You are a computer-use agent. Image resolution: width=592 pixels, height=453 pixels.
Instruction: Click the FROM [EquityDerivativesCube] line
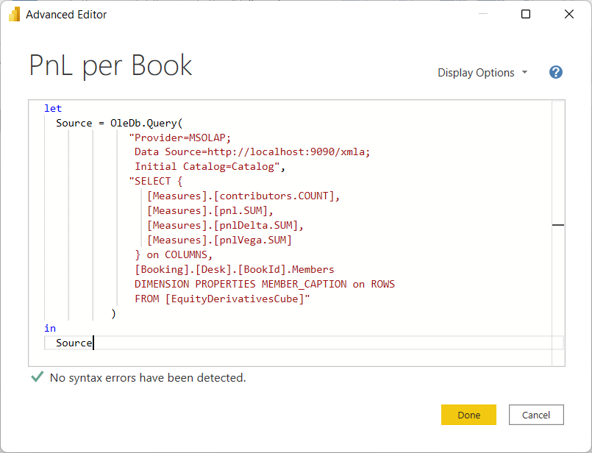coord(222,299)
